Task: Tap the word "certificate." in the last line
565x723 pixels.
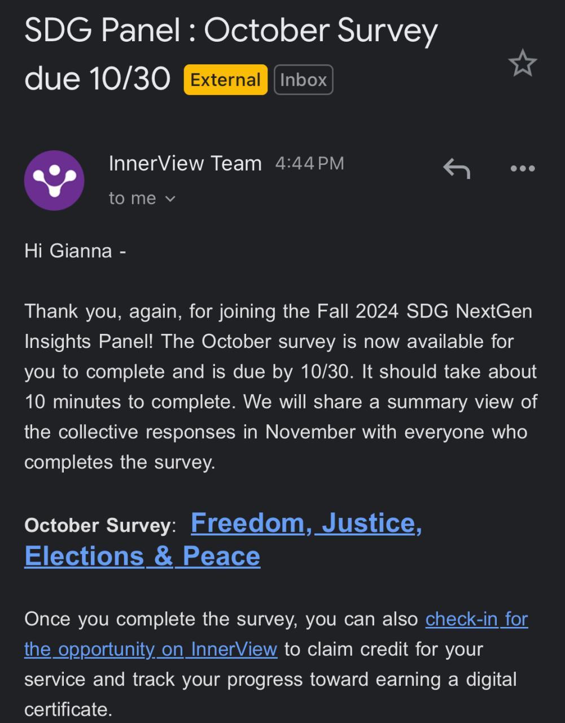Action: [x=68, y=709]
